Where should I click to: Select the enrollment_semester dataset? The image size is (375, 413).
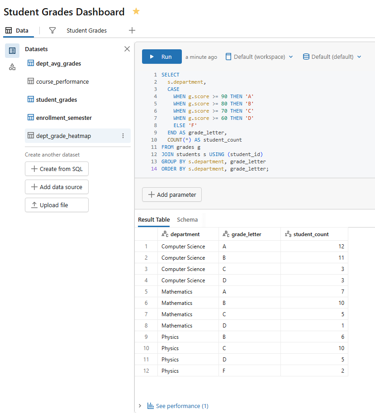(x=78, y=118)
